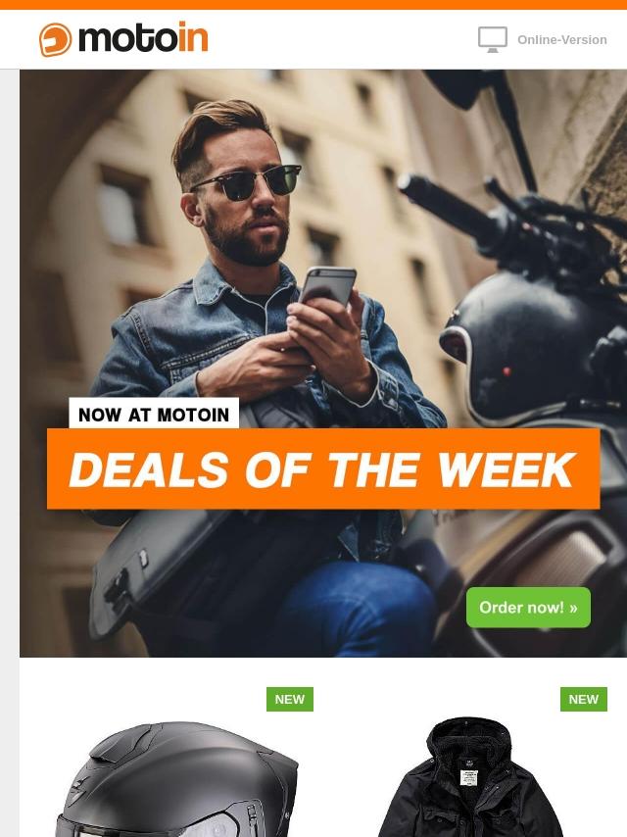Screen dimensions: 627x837
Task: Open the hero image of man with phone
Action: tap(323, 363)
